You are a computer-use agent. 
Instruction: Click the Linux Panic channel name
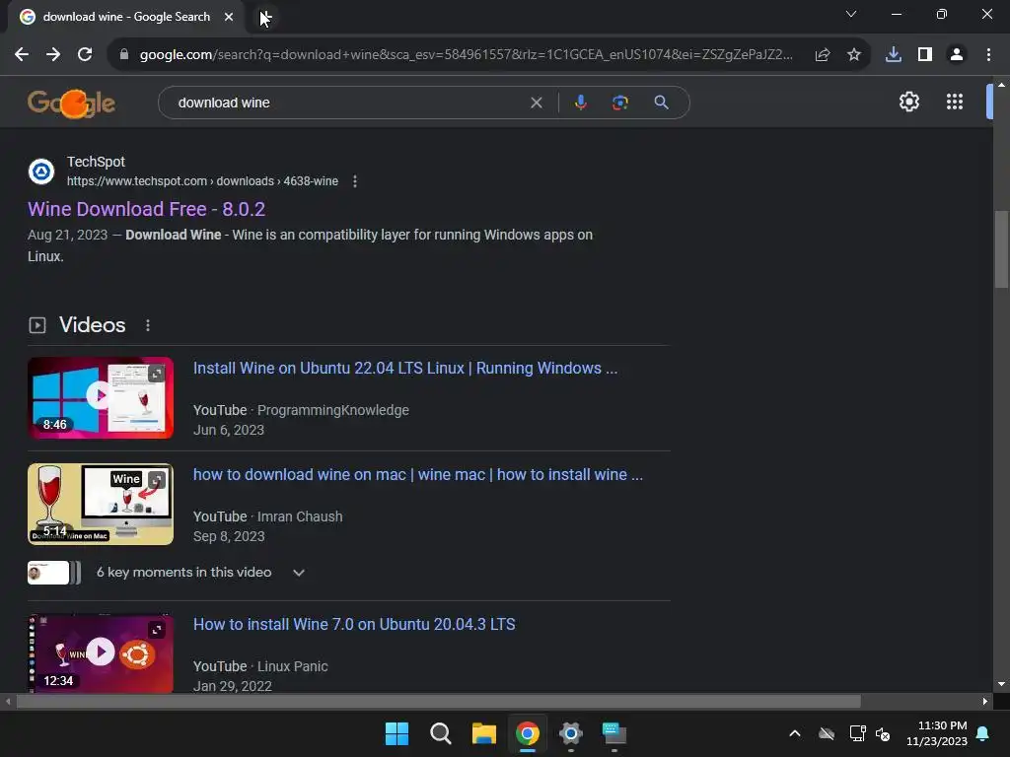click(x=292, y=667)
